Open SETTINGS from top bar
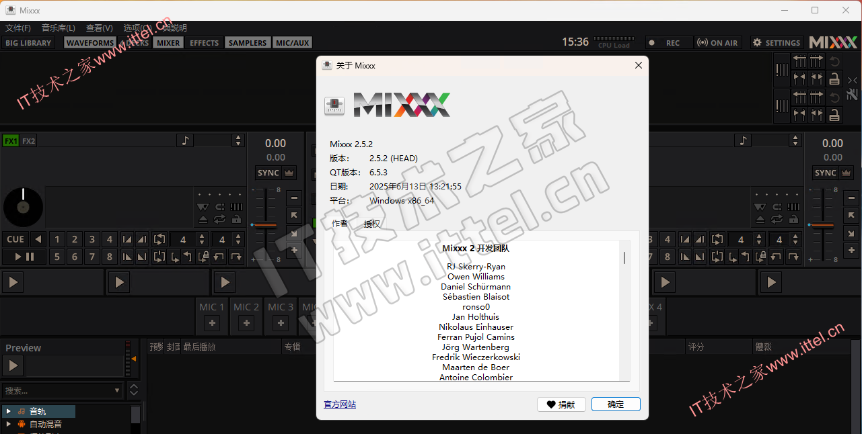Screen dimensions: 862x434 [x=777, y=42]
